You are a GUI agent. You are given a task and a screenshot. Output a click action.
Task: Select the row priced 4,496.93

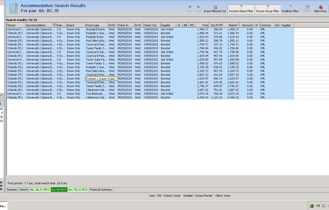pyautogui.click(x=150, y=97)
